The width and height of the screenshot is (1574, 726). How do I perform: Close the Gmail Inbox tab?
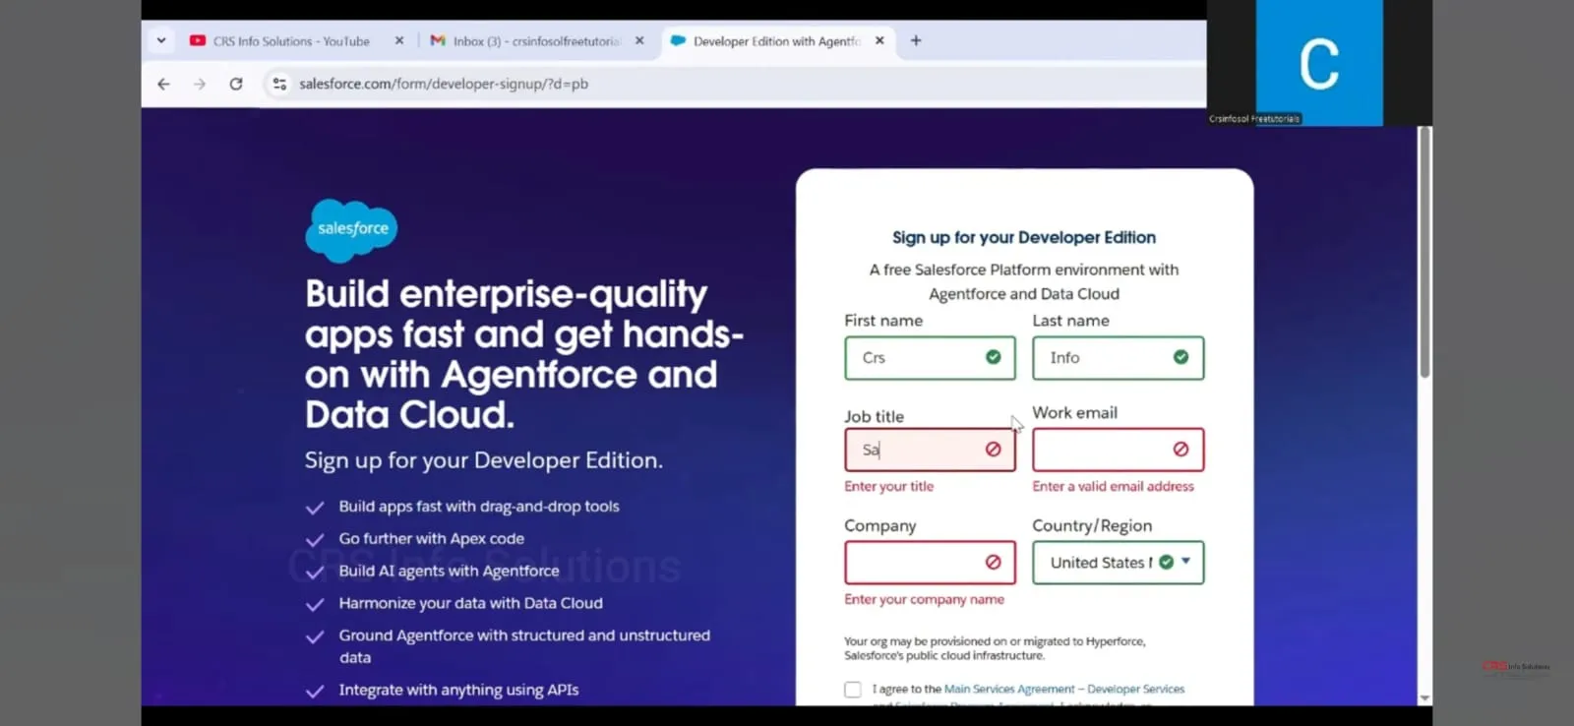click(639, 41)
